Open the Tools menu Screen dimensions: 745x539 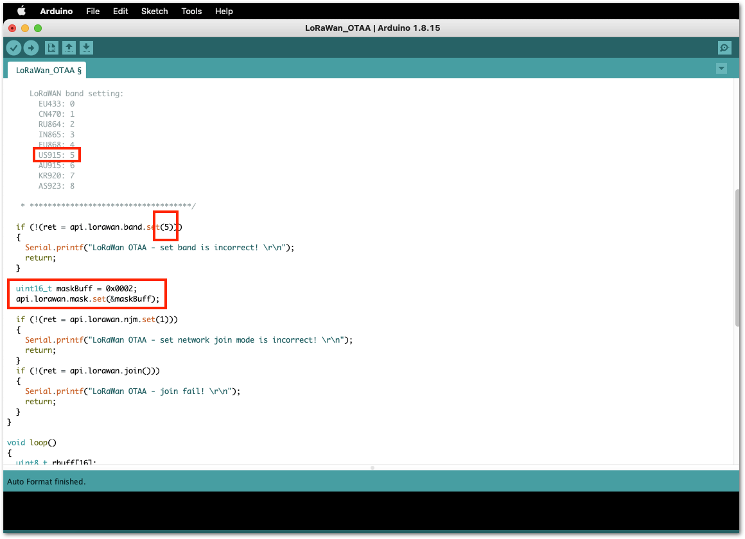pyautogui.click(x=191, y=11)
